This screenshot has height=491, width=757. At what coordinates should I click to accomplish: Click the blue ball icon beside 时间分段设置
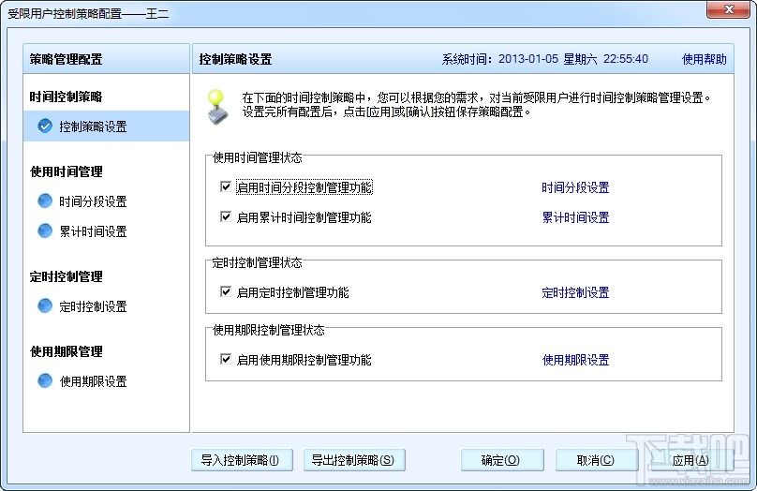45,201
